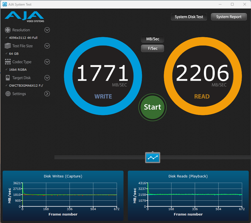This screenshot has height=223, width=251.
Task: Click the Test File Size stack icon
Action: coord(7,46)
